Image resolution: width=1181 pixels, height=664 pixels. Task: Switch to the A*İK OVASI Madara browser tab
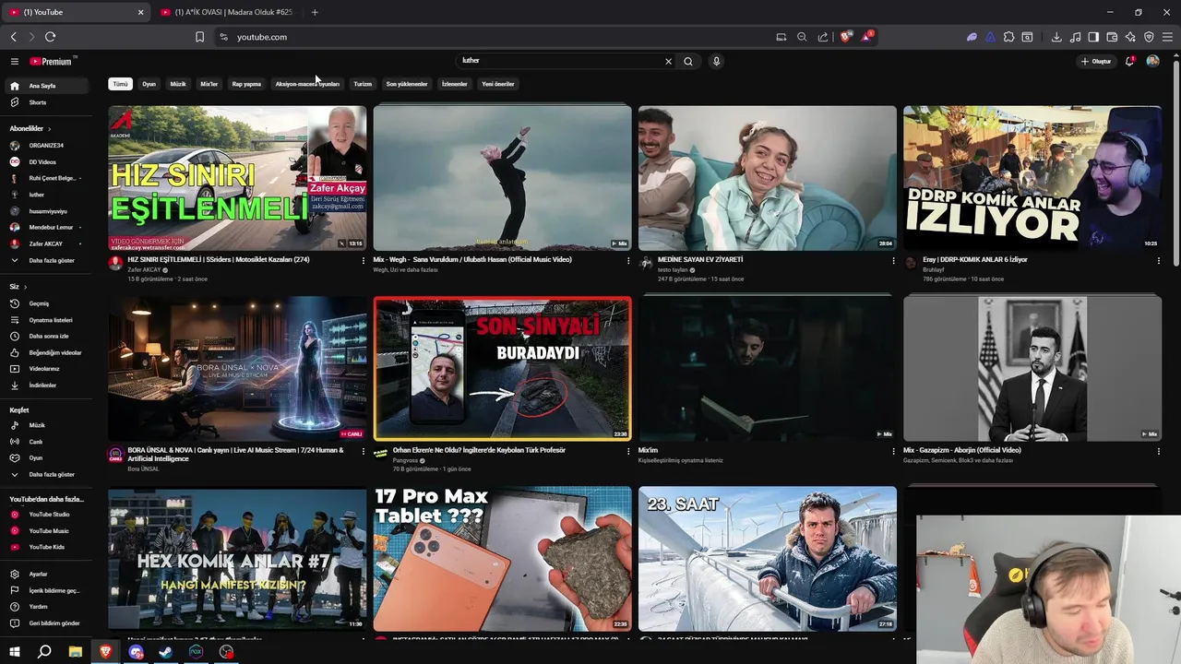click(226, 12)
